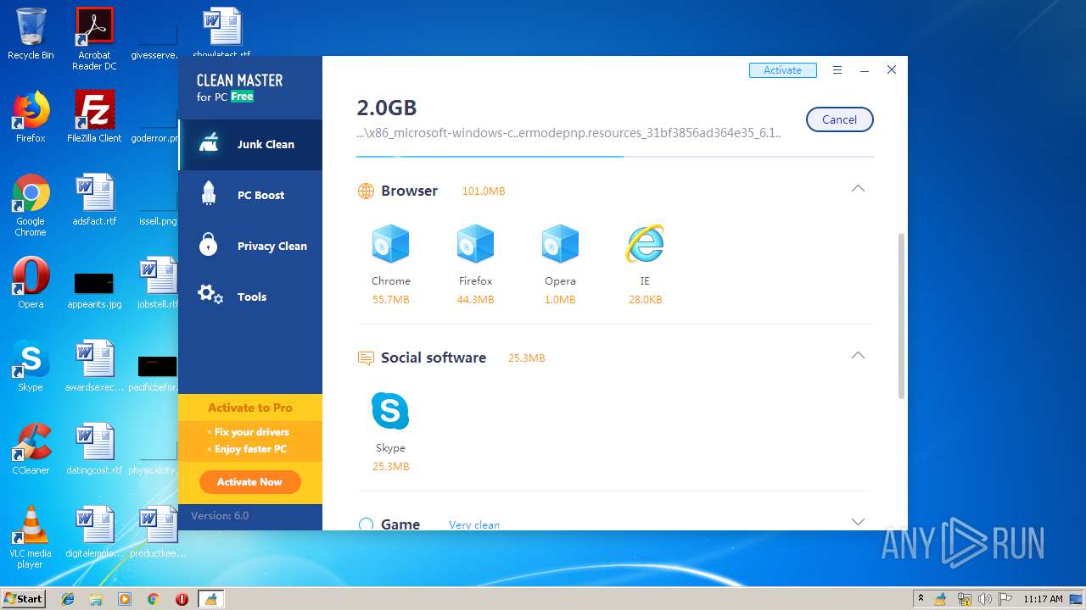Open the Junk Clean section
1086x610 pixels.
coord(250,145)
